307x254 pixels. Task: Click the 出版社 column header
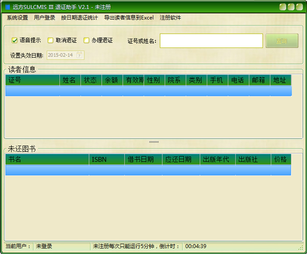point(253,159)
